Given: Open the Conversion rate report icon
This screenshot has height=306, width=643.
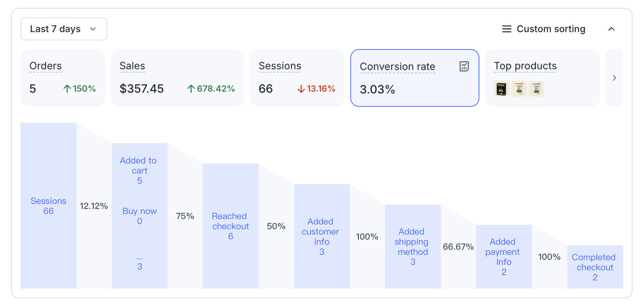Looking at the screenshot, I should pos(464,66).
